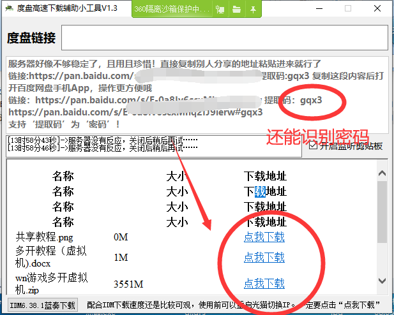
Task: Select the wn游戏多开虚拟机.zip file name
Action: 51,284
